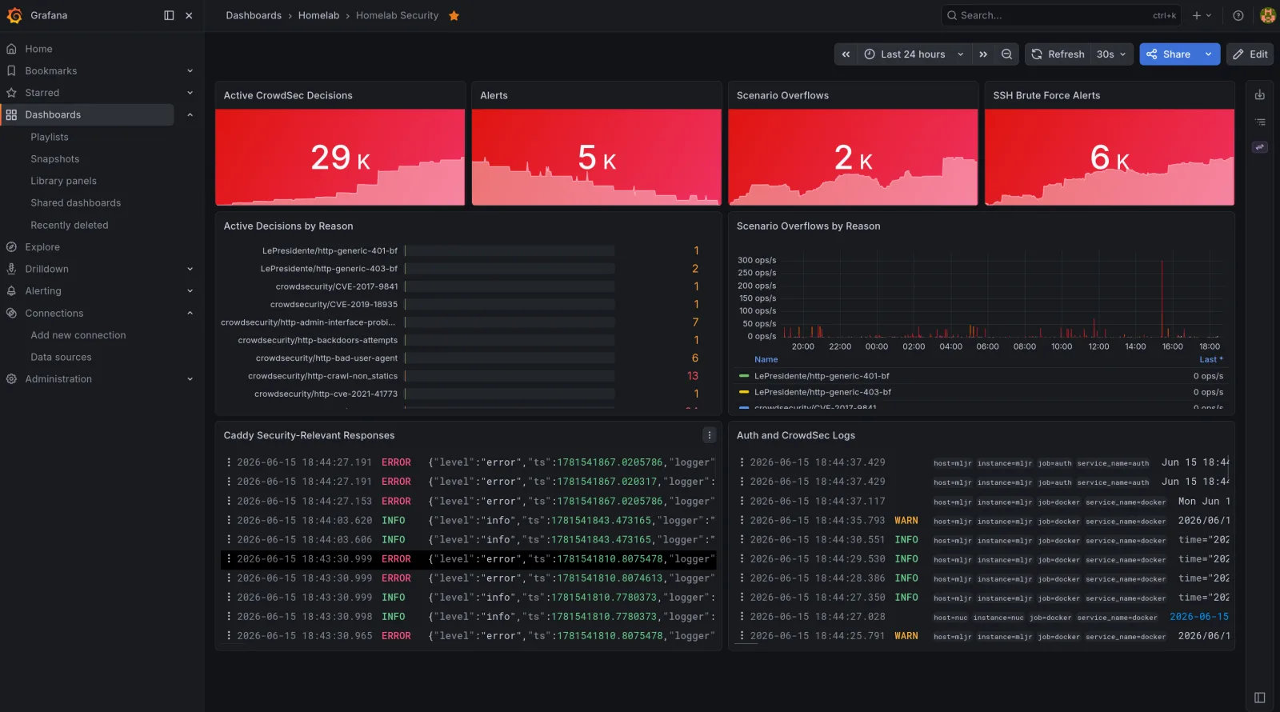Click the Share button
Image resolution: width=1280 pixels, height=712 pixels.
(1169, 54)
